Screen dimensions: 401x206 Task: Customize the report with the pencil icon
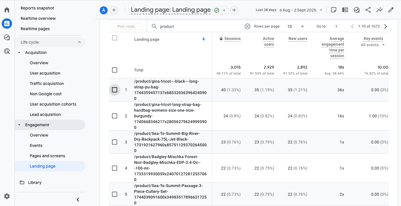coord(391,9)
